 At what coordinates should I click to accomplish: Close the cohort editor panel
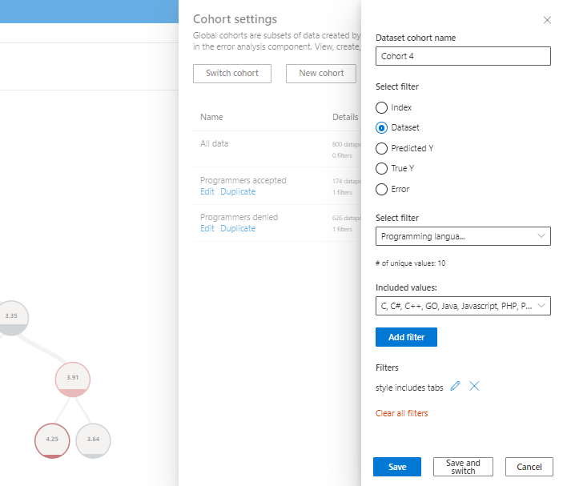[547, 20]
